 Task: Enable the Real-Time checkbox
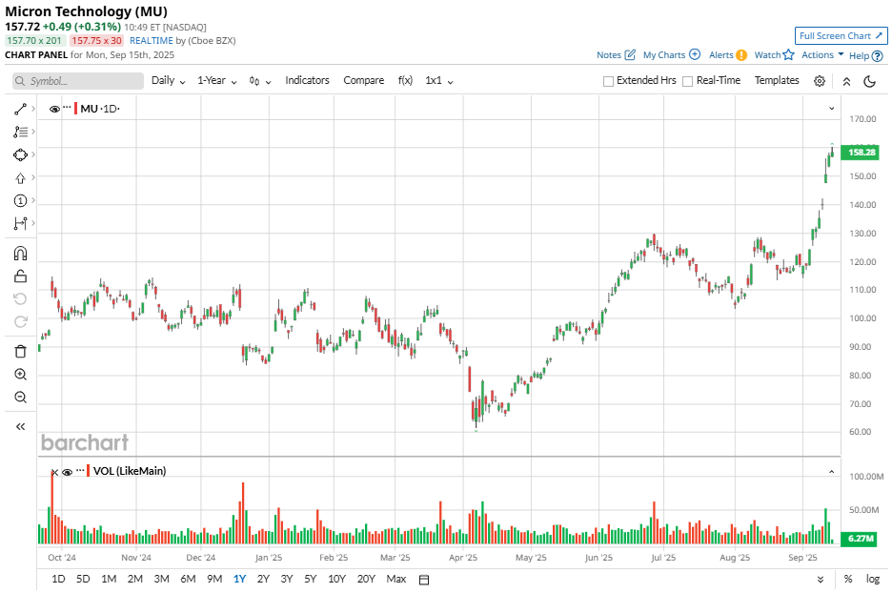point(688,81)
